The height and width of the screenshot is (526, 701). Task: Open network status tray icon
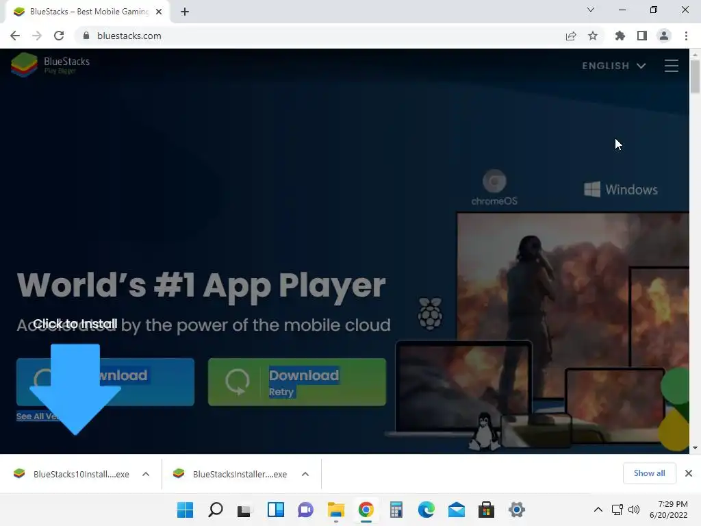(617, 510)
